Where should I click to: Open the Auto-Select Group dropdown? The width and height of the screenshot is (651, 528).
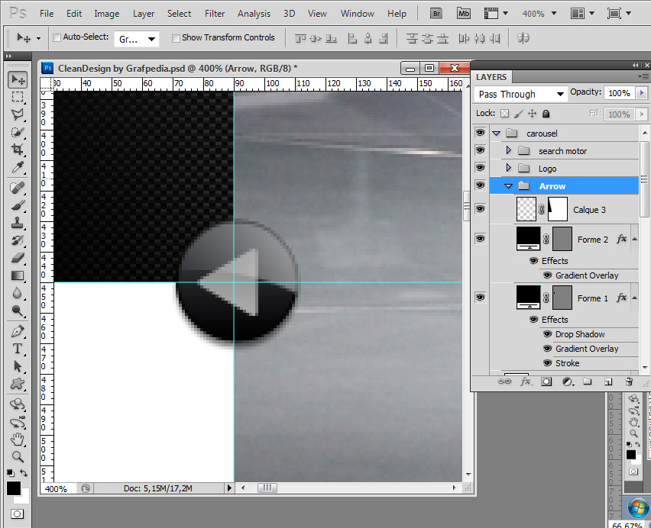coord(136,39)
